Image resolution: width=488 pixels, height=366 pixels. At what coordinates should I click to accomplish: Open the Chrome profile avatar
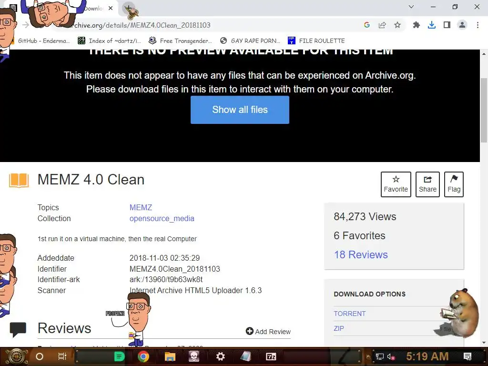pos(462,25)
